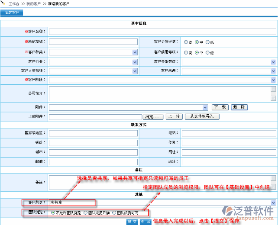Click the 公司简介 textarea scrollbar
Viewport: 278px width, 225px height.
point(273,93)
